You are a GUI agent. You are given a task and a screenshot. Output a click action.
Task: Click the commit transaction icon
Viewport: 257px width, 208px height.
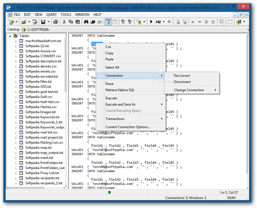click(x=178, y=22)
